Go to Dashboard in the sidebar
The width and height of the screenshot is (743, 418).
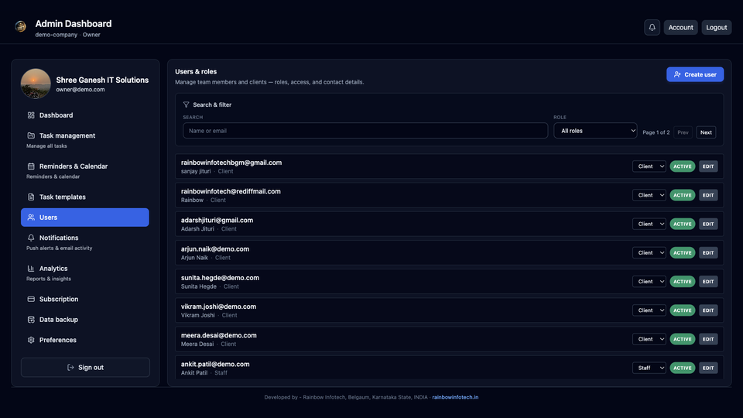pyautogui.click(x=85, y=115)
